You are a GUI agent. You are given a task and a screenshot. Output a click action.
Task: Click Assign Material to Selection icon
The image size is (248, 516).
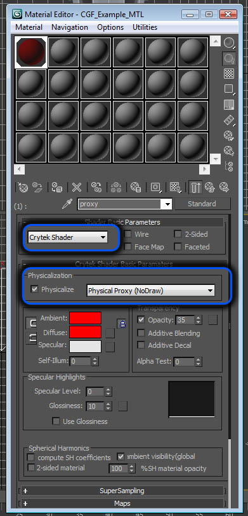click(x=57, y=188)
